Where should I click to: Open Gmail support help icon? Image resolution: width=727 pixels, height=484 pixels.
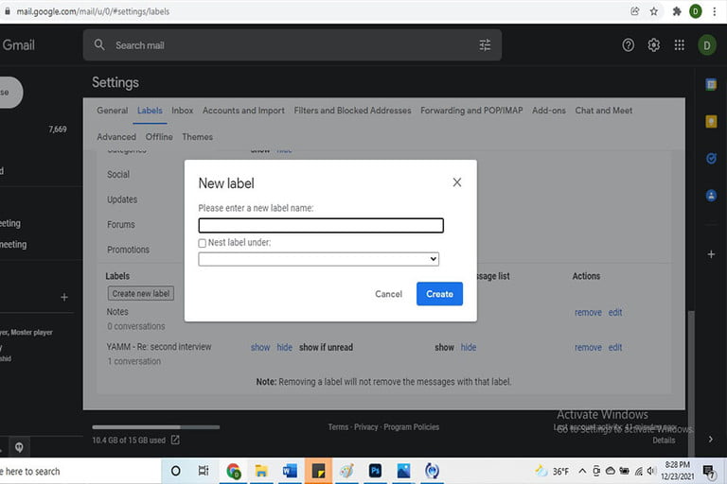pos(628,45)
